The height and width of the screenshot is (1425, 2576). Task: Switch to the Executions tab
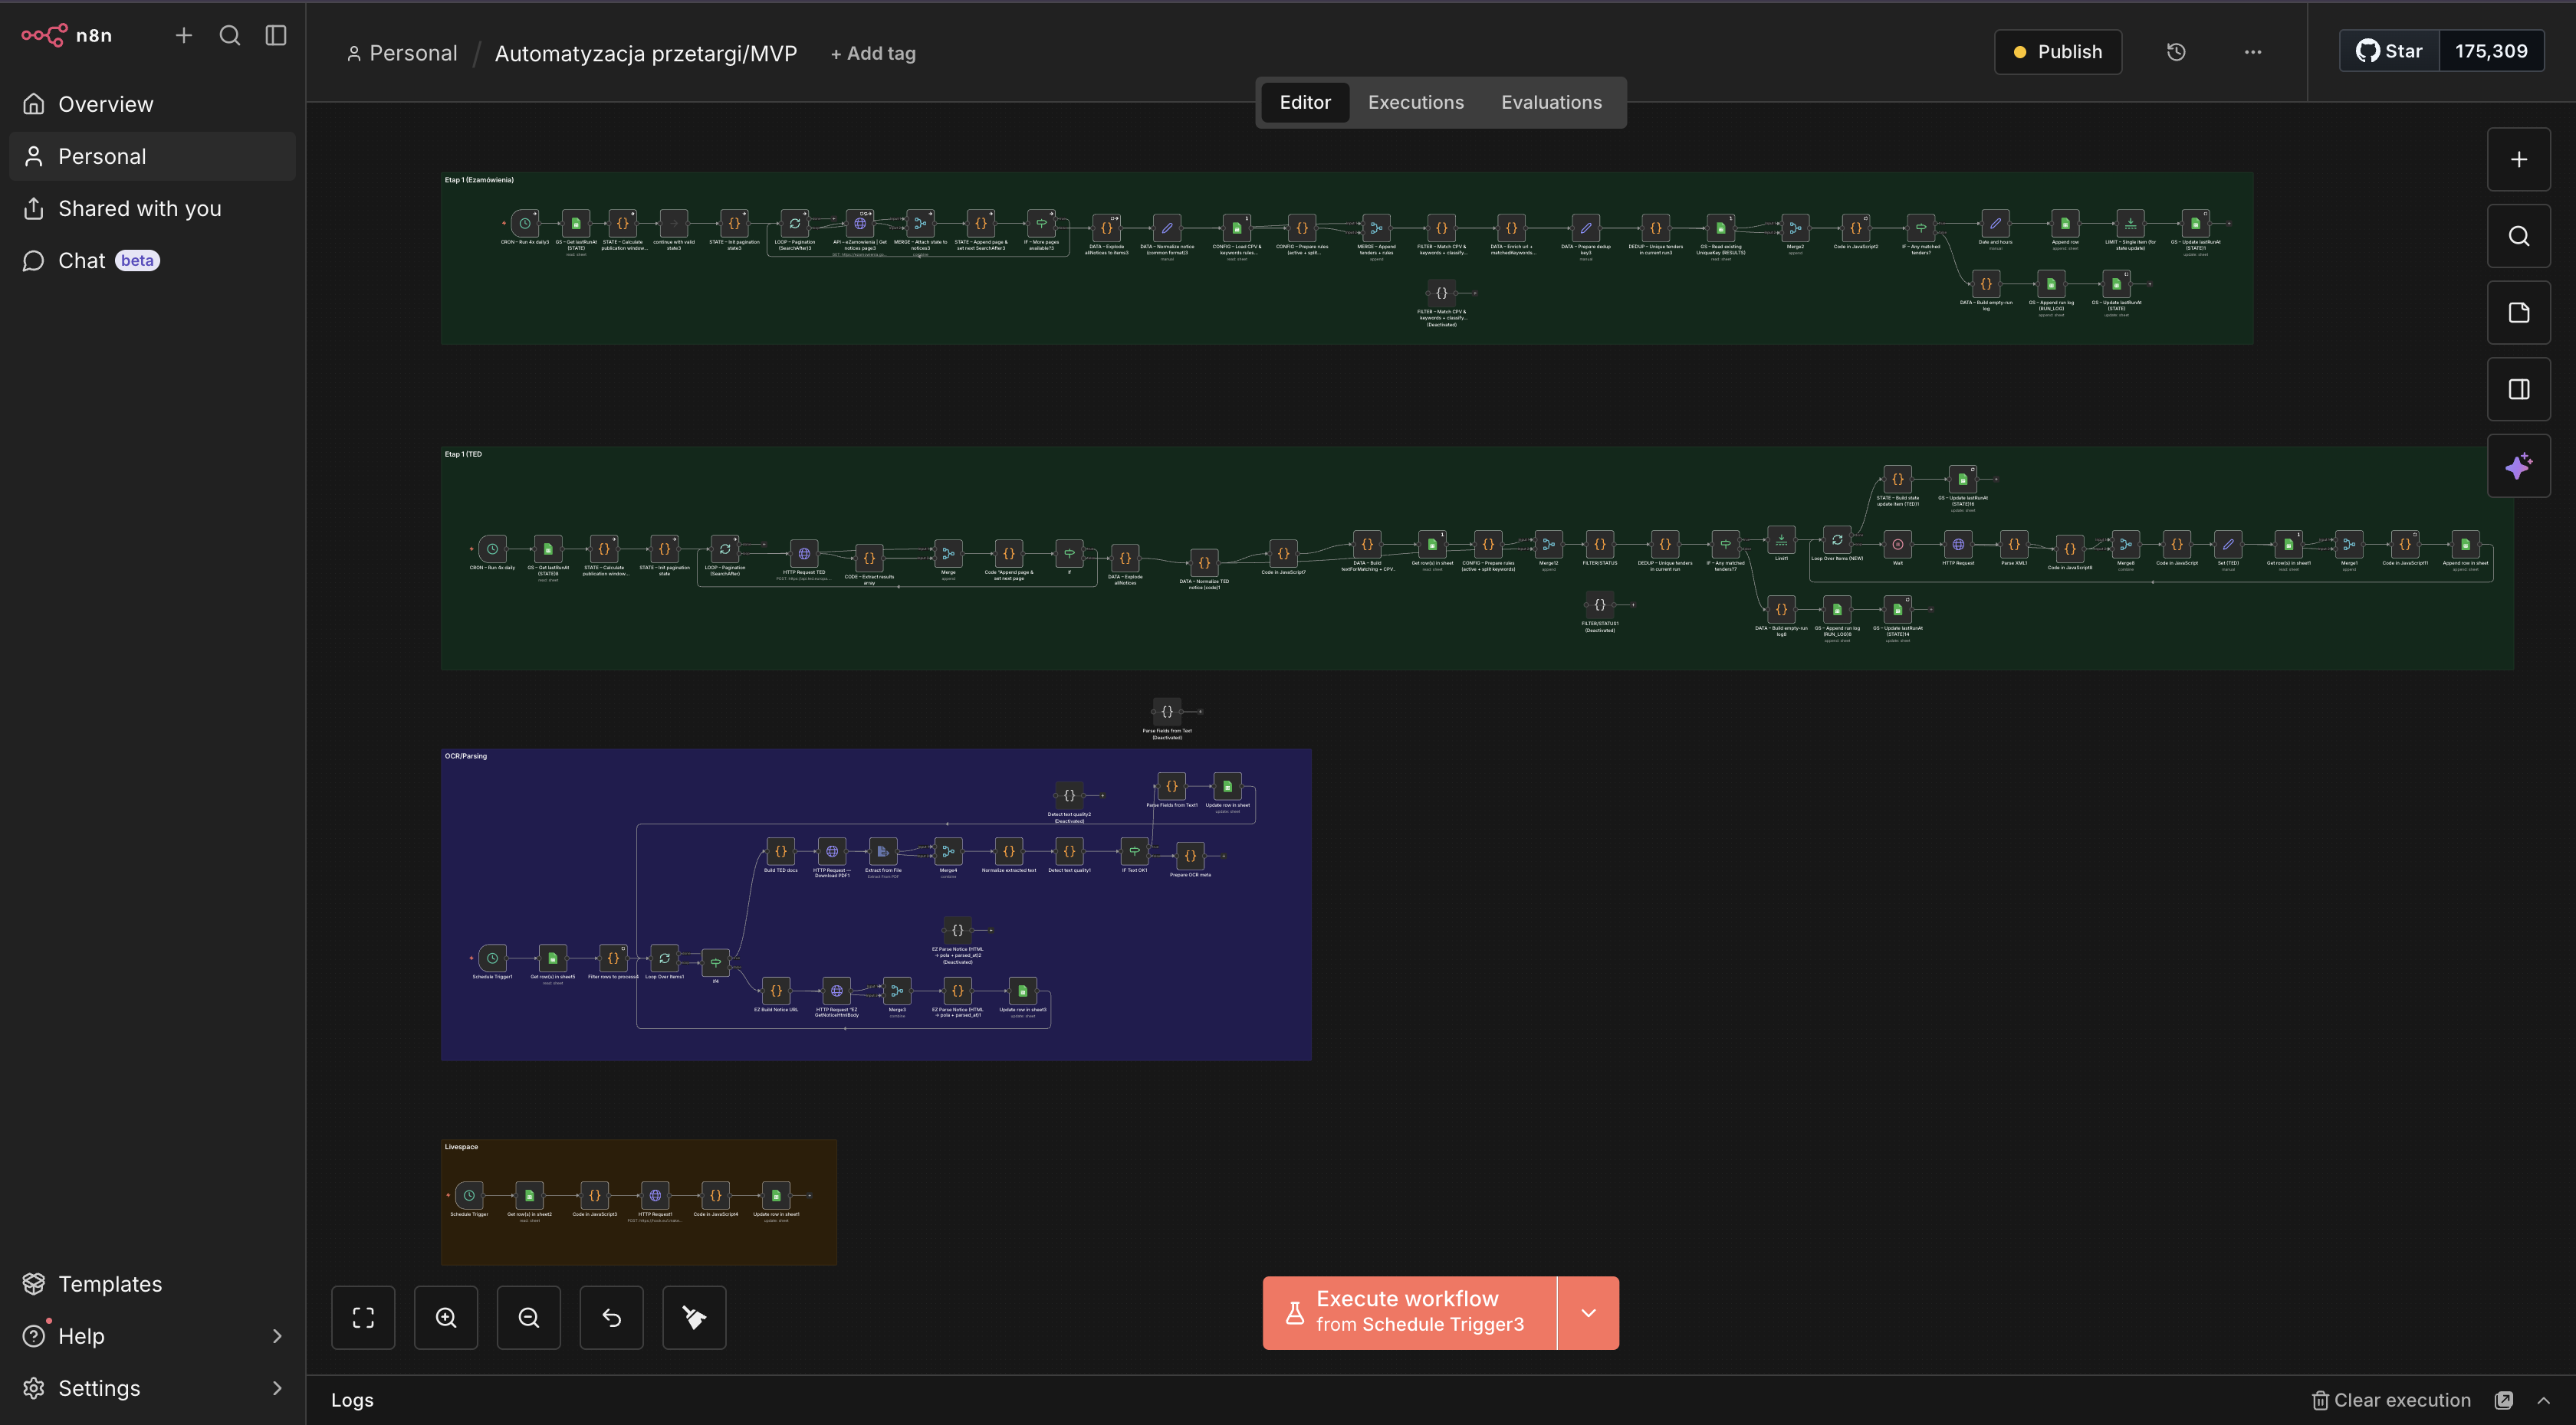(x=1415, y=102)
